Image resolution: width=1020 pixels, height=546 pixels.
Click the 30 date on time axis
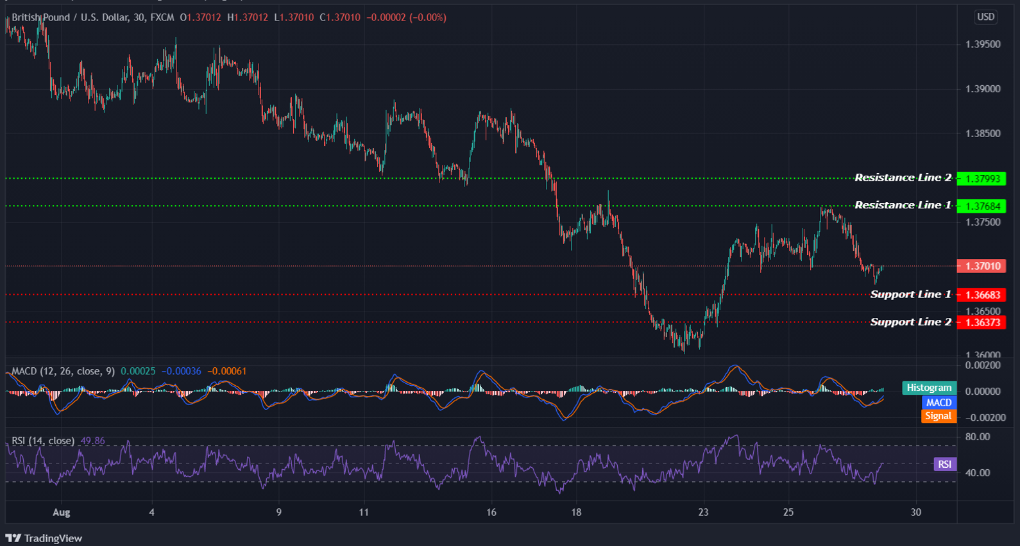(x=916, y=512)
